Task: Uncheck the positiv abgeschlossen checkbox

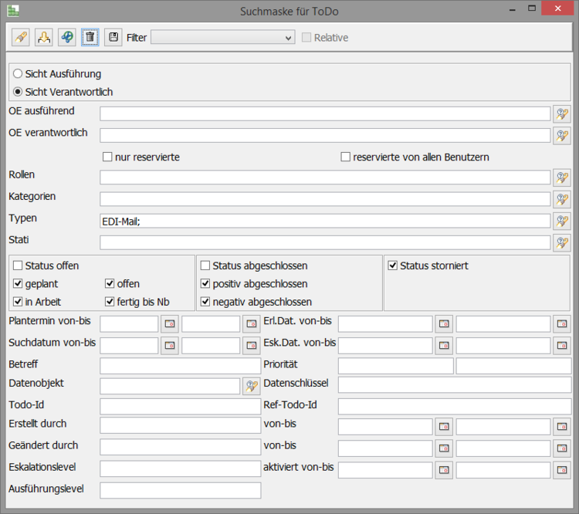Action: click(205, 284)
